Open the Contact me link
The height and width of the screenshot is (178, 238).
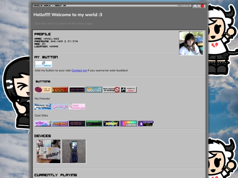79,70
